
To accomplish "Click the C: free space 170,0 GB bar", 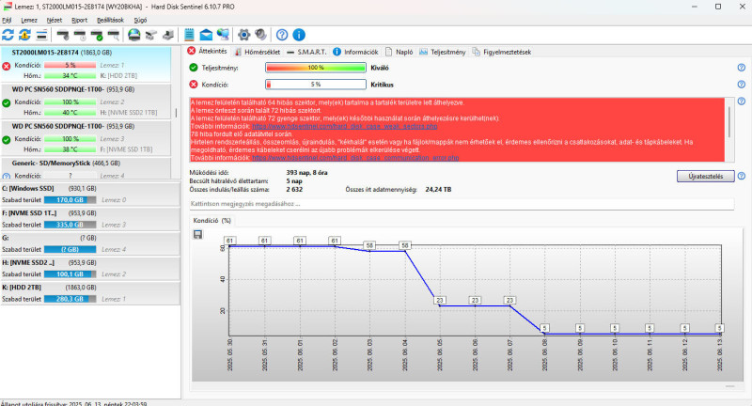I will click(x=70, y=200).
